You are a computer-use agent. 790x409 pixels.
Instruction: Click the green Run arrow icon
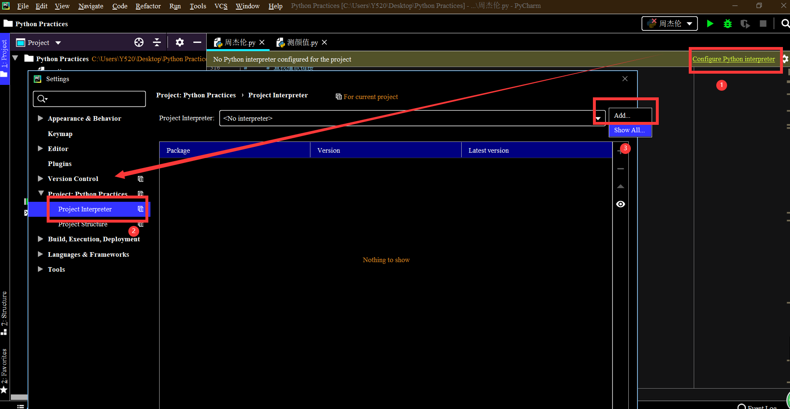pos(710,24)
